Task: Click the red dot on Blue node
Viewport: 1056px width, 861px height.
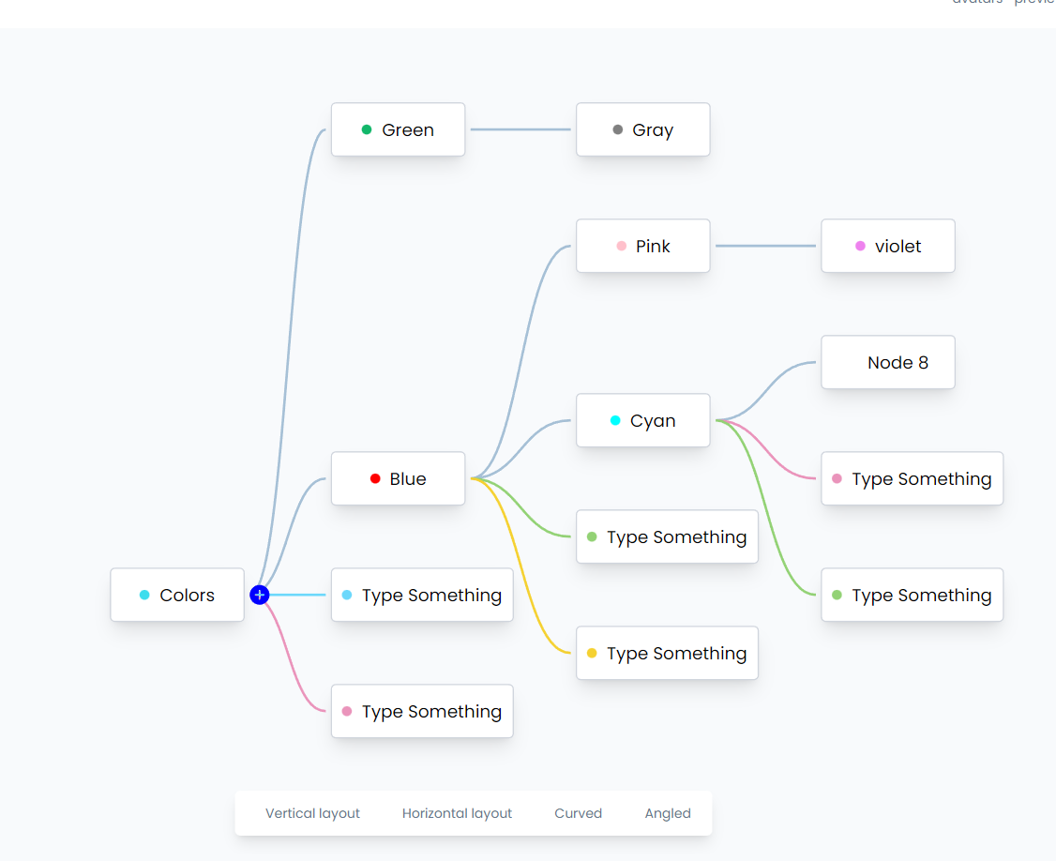Action: [x=375, y=479]
